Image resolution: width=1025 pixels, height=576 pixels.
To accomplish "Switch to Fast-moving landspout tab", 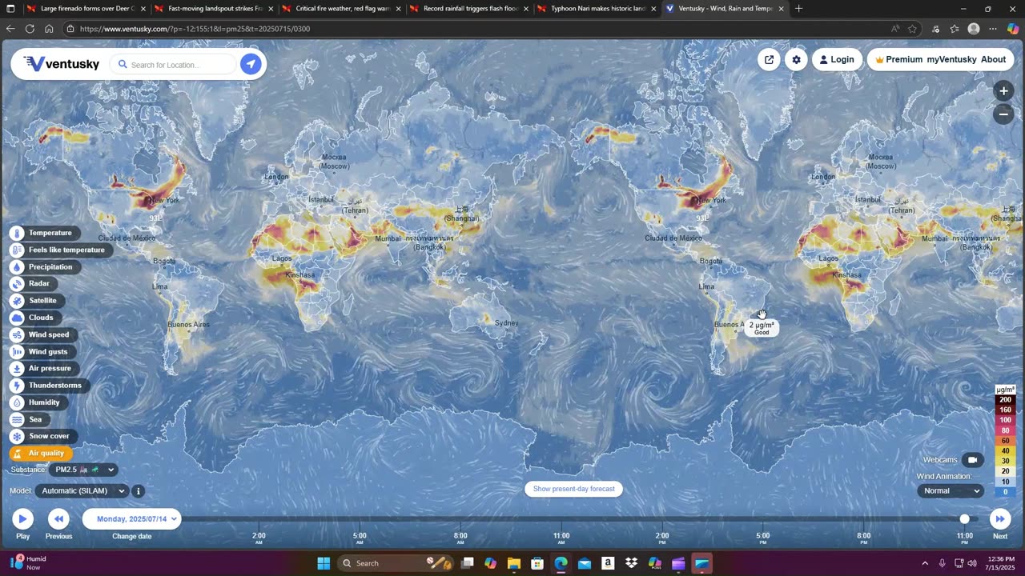I will coord(214,9).
